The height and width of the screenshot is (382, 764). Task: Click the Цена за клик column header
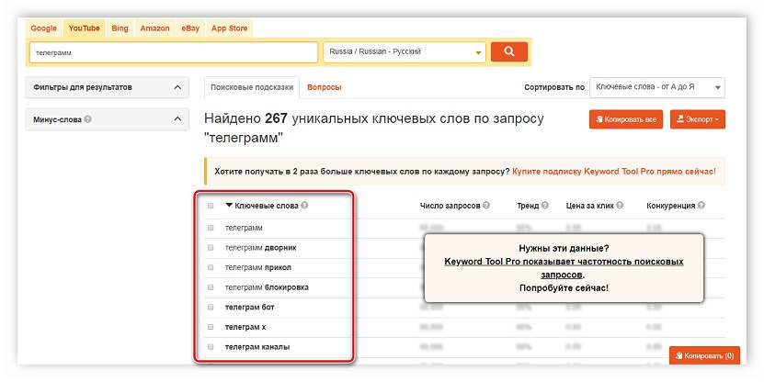point(590,206)
